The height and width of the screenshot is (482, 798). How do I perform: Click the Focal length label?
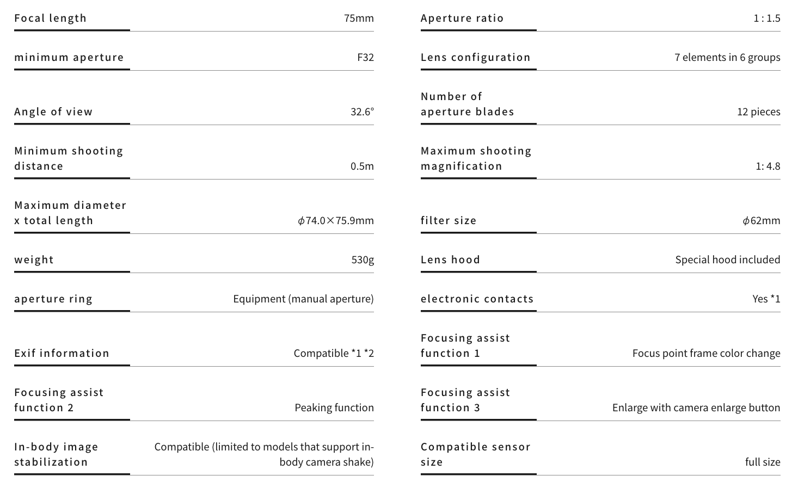click(x=51, y=18)
